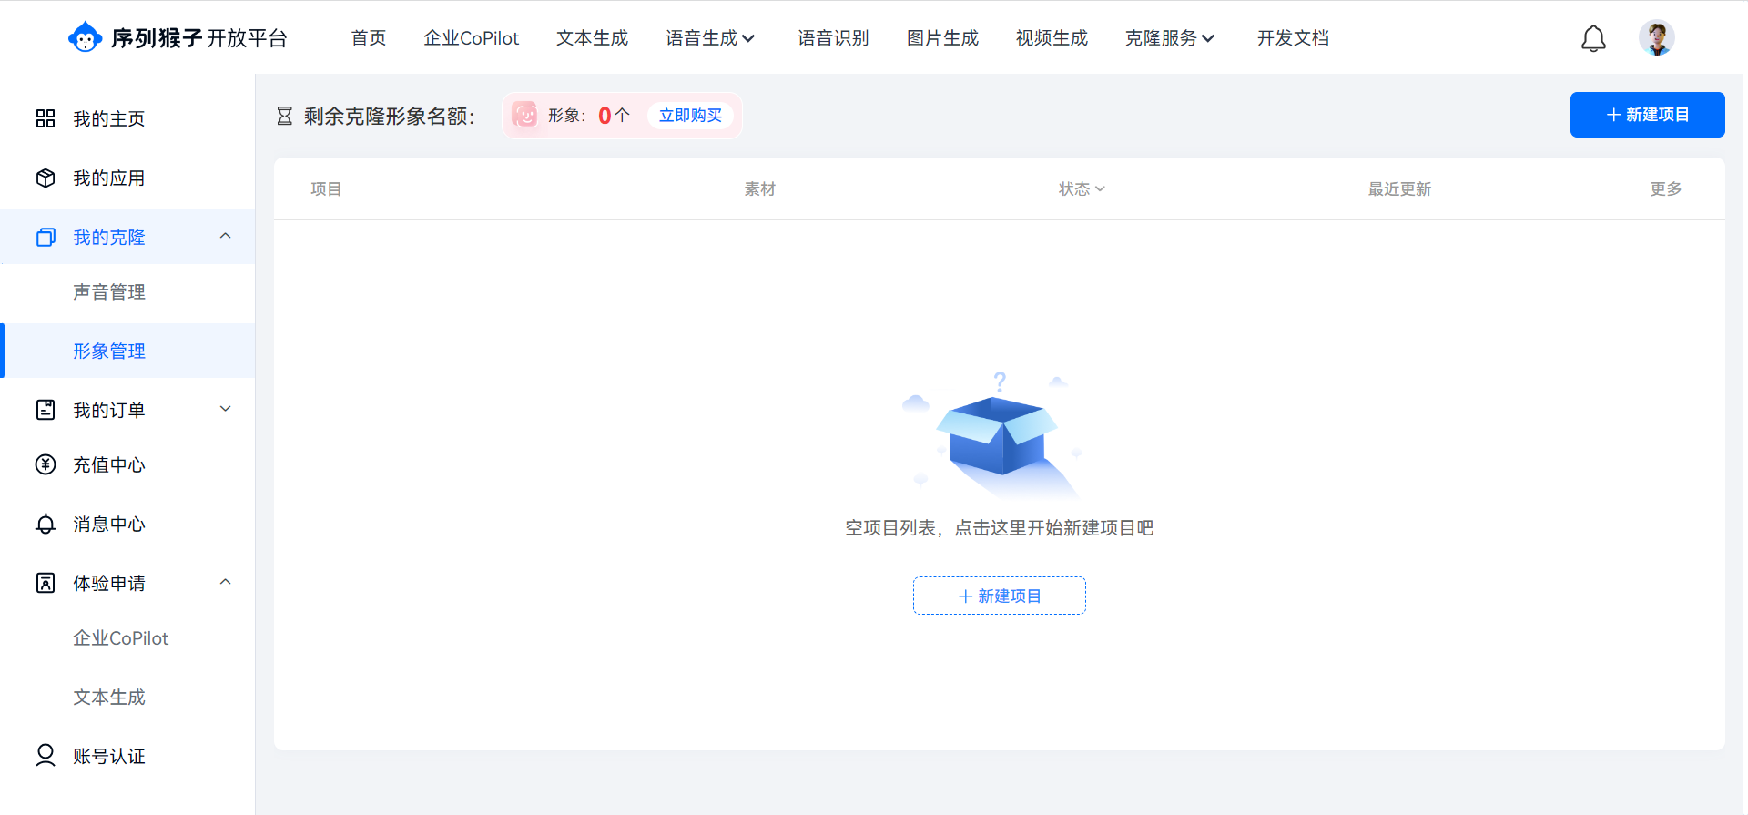Screen dimensions: 1748x815
Task: Expand the 我的订单 sidebar section
Action: pyautogui.click(x=226, y=409)
